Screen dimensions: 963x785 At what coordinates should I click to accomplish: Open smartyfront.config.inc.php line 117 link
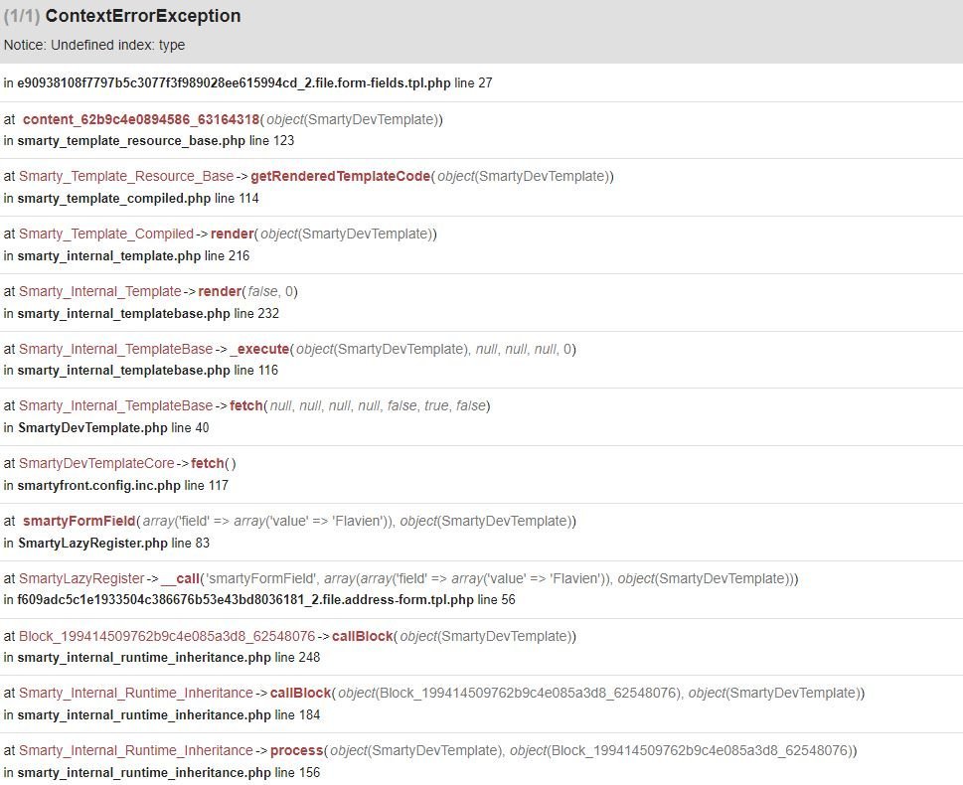tap(98, 485)
